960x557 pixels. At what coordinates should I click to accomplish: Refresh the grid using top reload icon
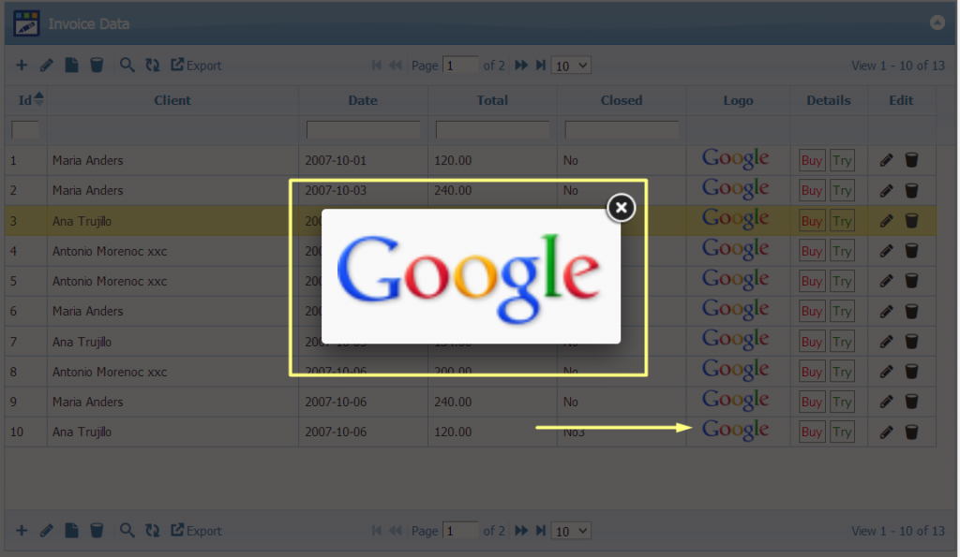153,65
